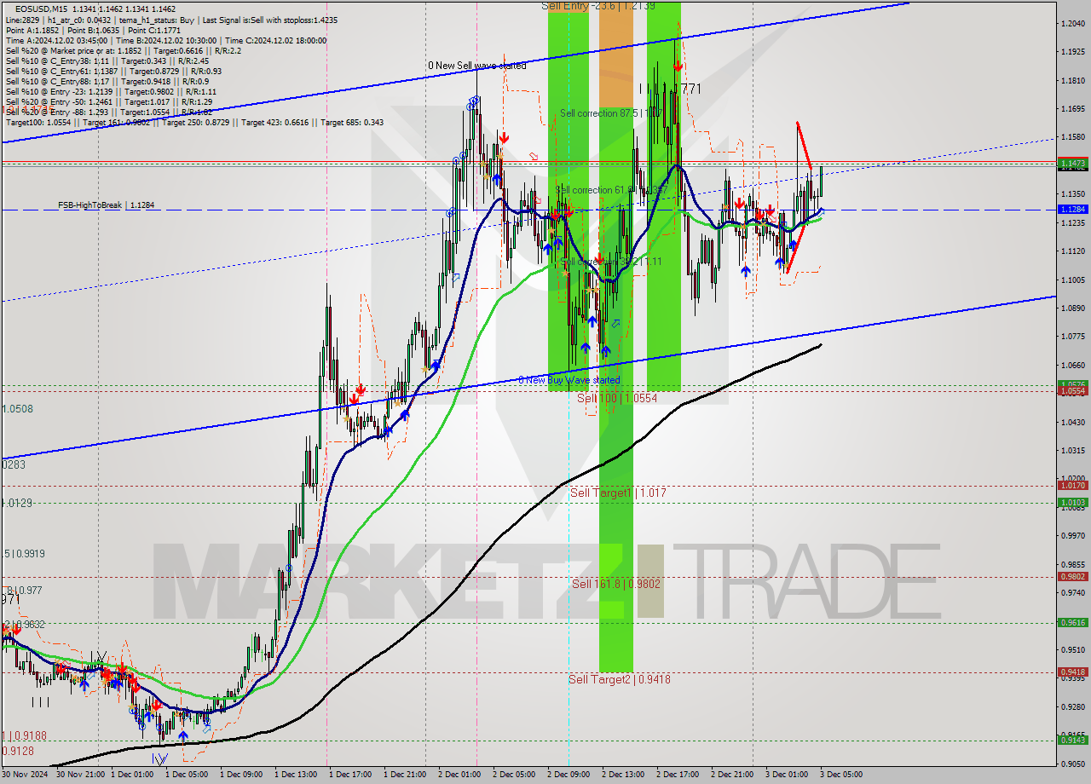Click the 1.2040 price scale value
The width and height of the screenshot is (1091, 784).
(1073, 23)
